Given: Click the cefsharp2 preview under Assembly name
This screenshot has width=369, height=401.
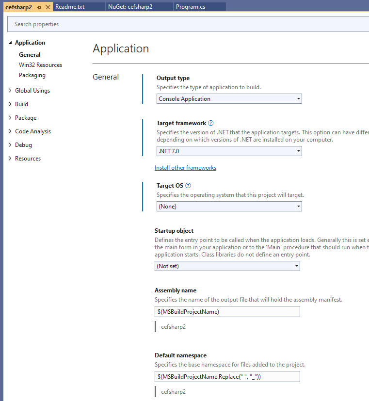Looking at the screenshot, I should point(174,327).
